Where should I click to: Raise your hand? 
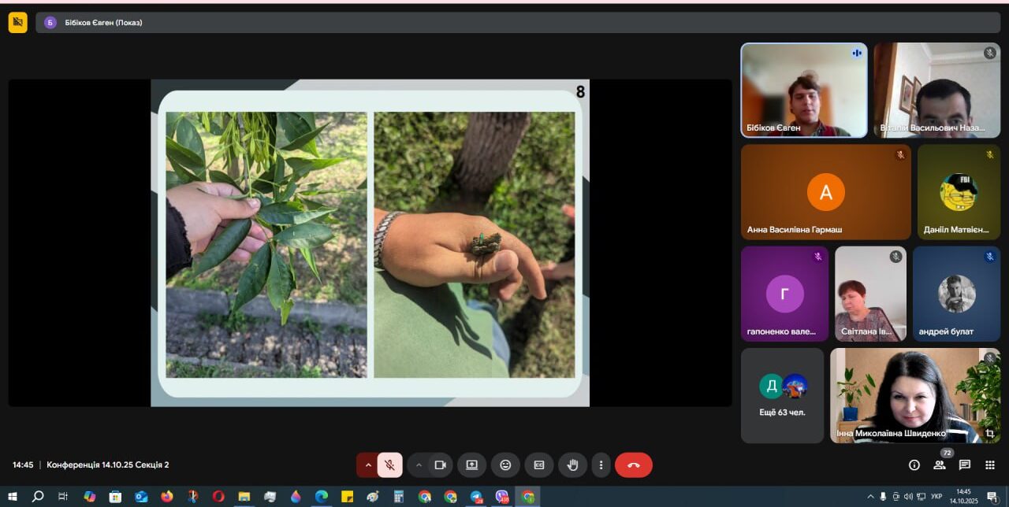[573, 465]
